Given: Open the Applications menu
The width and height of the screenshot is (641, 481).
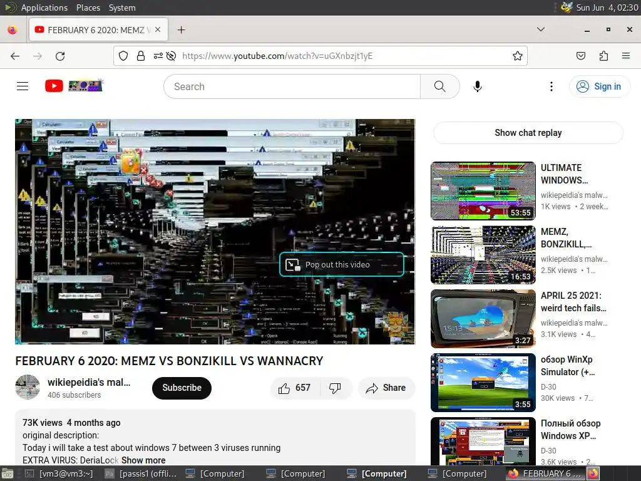Looking at the screenshot, I should click(x=44, y=8).
